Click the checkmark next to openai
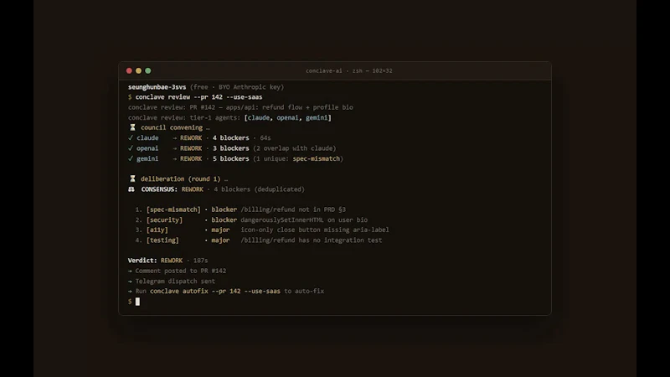Screen dimensions: 670x377 tap(131, 148)
